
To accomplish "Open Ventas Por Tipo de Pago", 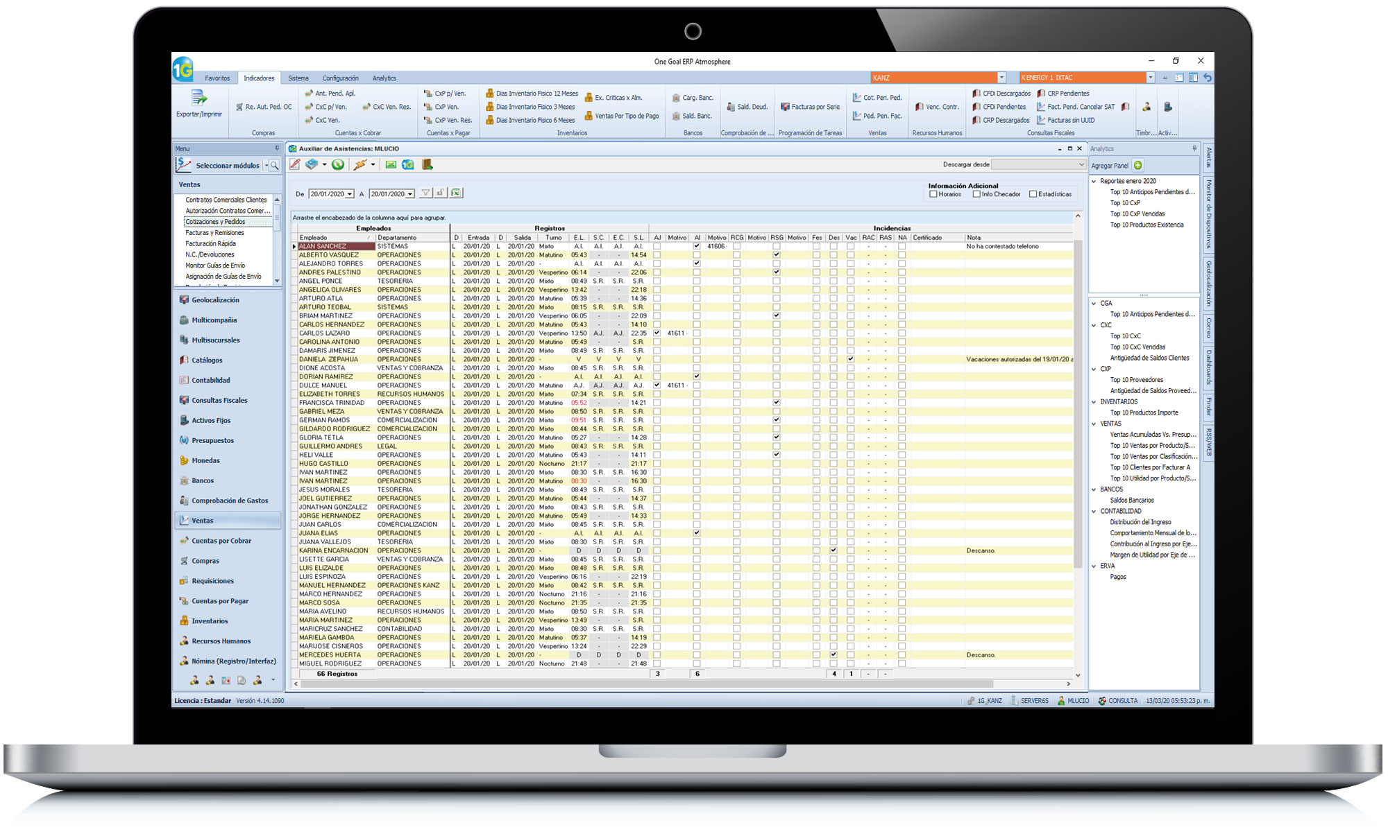I will pos(622,116).
